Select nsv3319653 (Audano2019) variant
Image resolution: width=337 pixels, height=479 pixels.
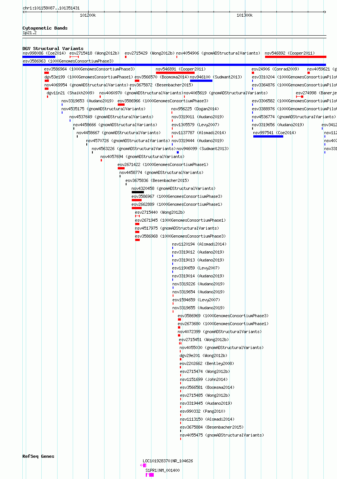[x=87, y=101]
